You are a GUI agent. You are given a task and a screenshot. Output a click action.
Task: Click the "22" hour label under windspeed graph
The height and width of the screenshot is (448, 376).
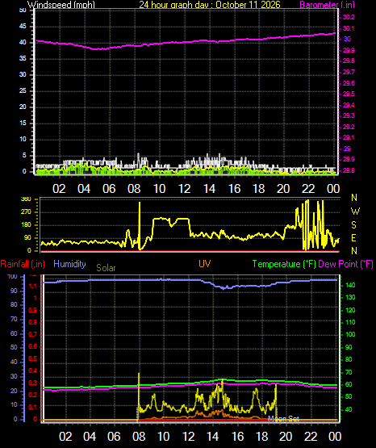[308, 189]
